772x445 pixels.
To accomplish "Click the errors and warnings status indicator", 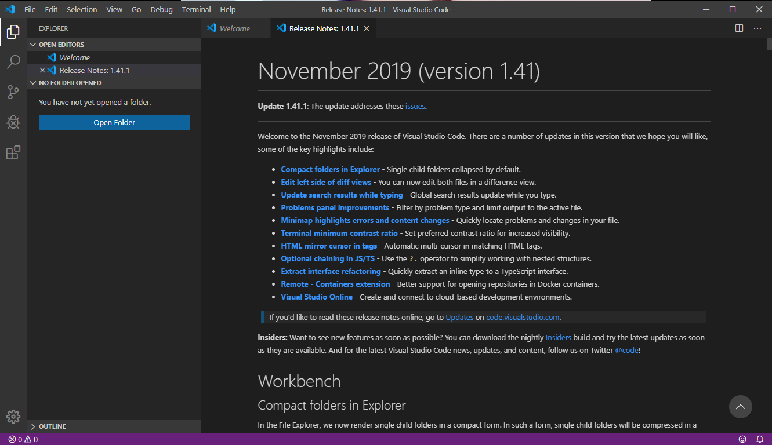I will (x=23, y=439).
